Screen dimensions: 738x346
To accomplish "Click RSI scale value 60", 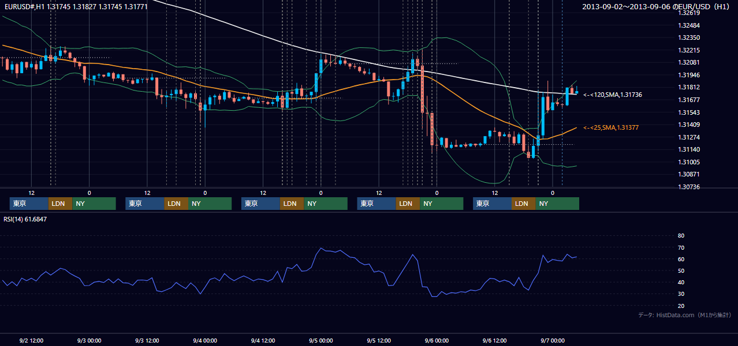I will click(x=681, y=259).
